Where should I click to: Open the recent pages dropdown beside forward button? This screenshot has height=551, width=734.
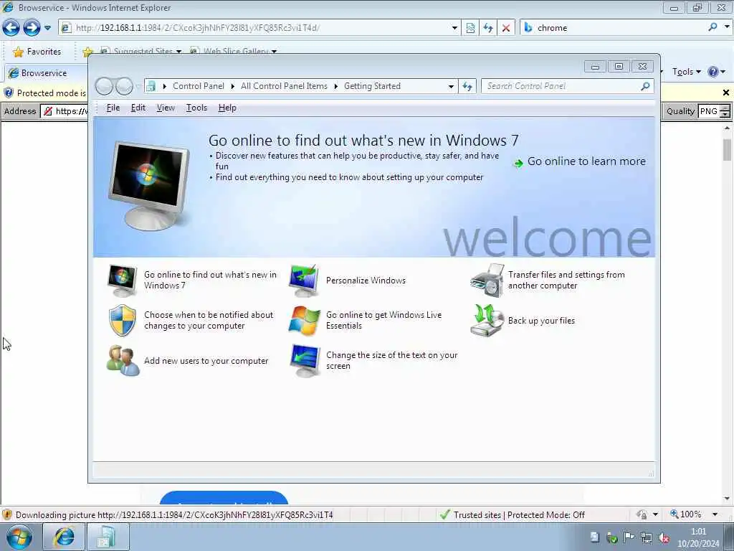tap(48, 28)
